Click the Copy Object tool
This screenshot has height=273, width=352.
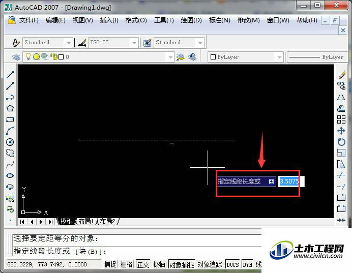tap(341, 86)
